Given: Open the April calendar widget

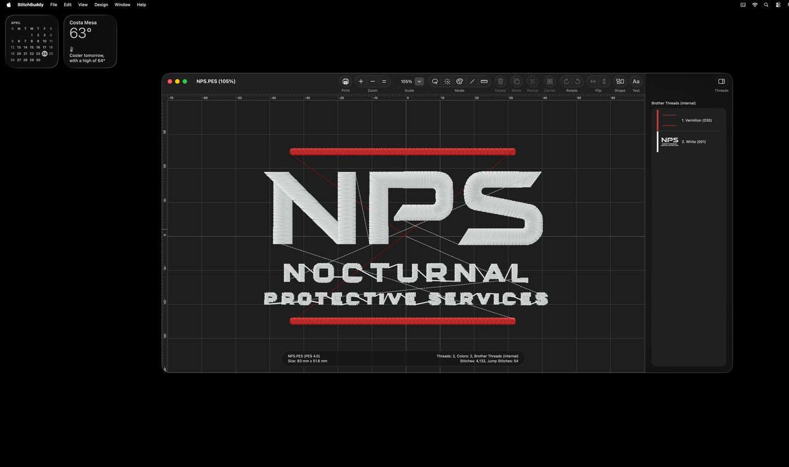Looking at the screenshot, I should [32, 42].
